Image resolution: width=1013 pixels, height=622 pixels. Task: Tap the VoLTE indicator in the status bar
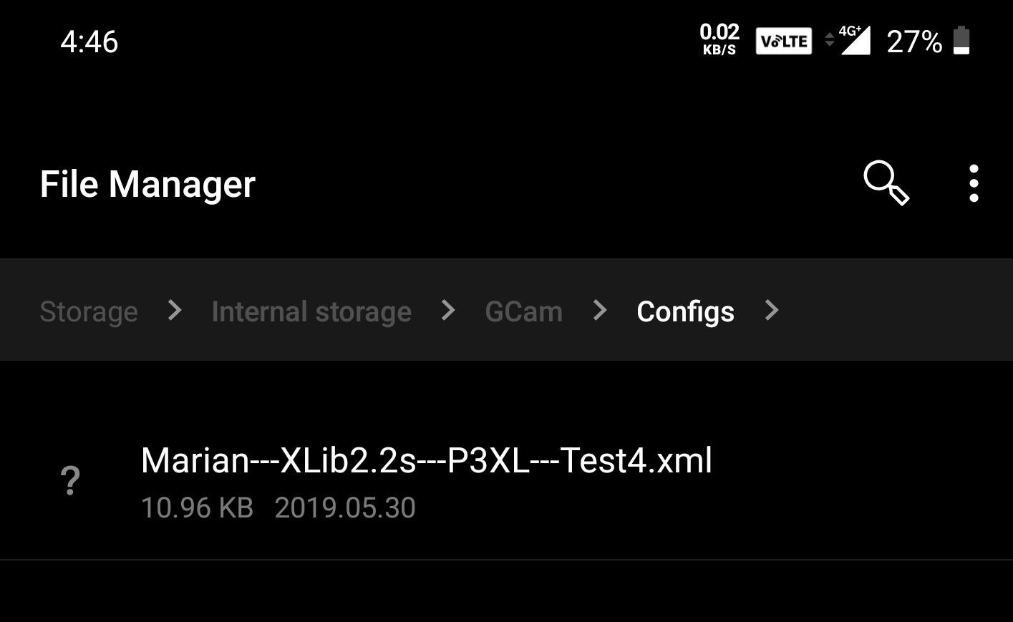[783, 40]
